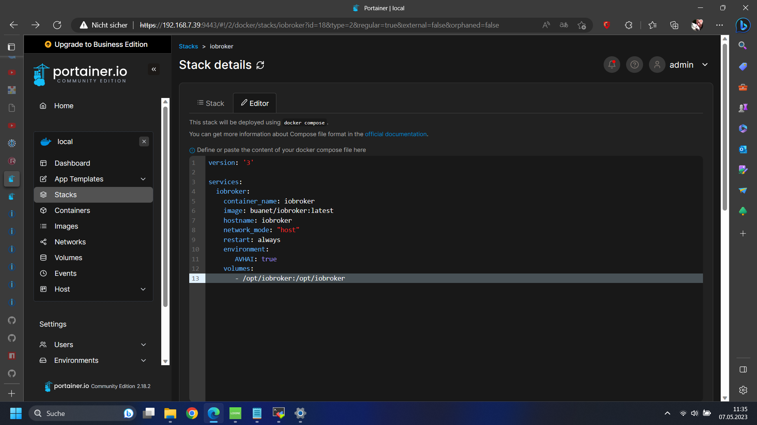The width and height of the screenshot is (757, 425).
Task: Show hidden system tray icons
Action: (x=667, y=413)
